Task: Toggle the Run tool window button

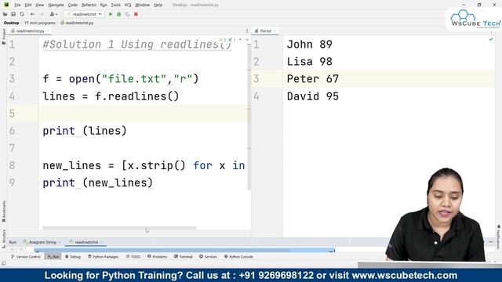Action: tap(53, 257)
